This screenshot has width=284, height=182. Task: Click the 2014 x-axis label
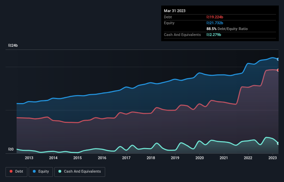pyautogui.click(x=53, y=158)
